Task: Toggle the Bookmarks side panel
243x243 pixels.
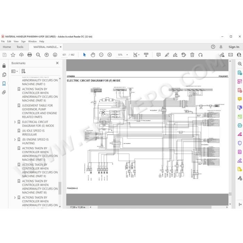Action: [4, 84]
